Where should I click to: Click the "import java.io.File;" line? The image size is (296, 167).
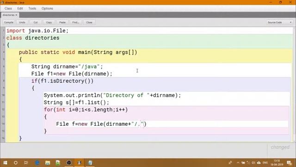37,31
